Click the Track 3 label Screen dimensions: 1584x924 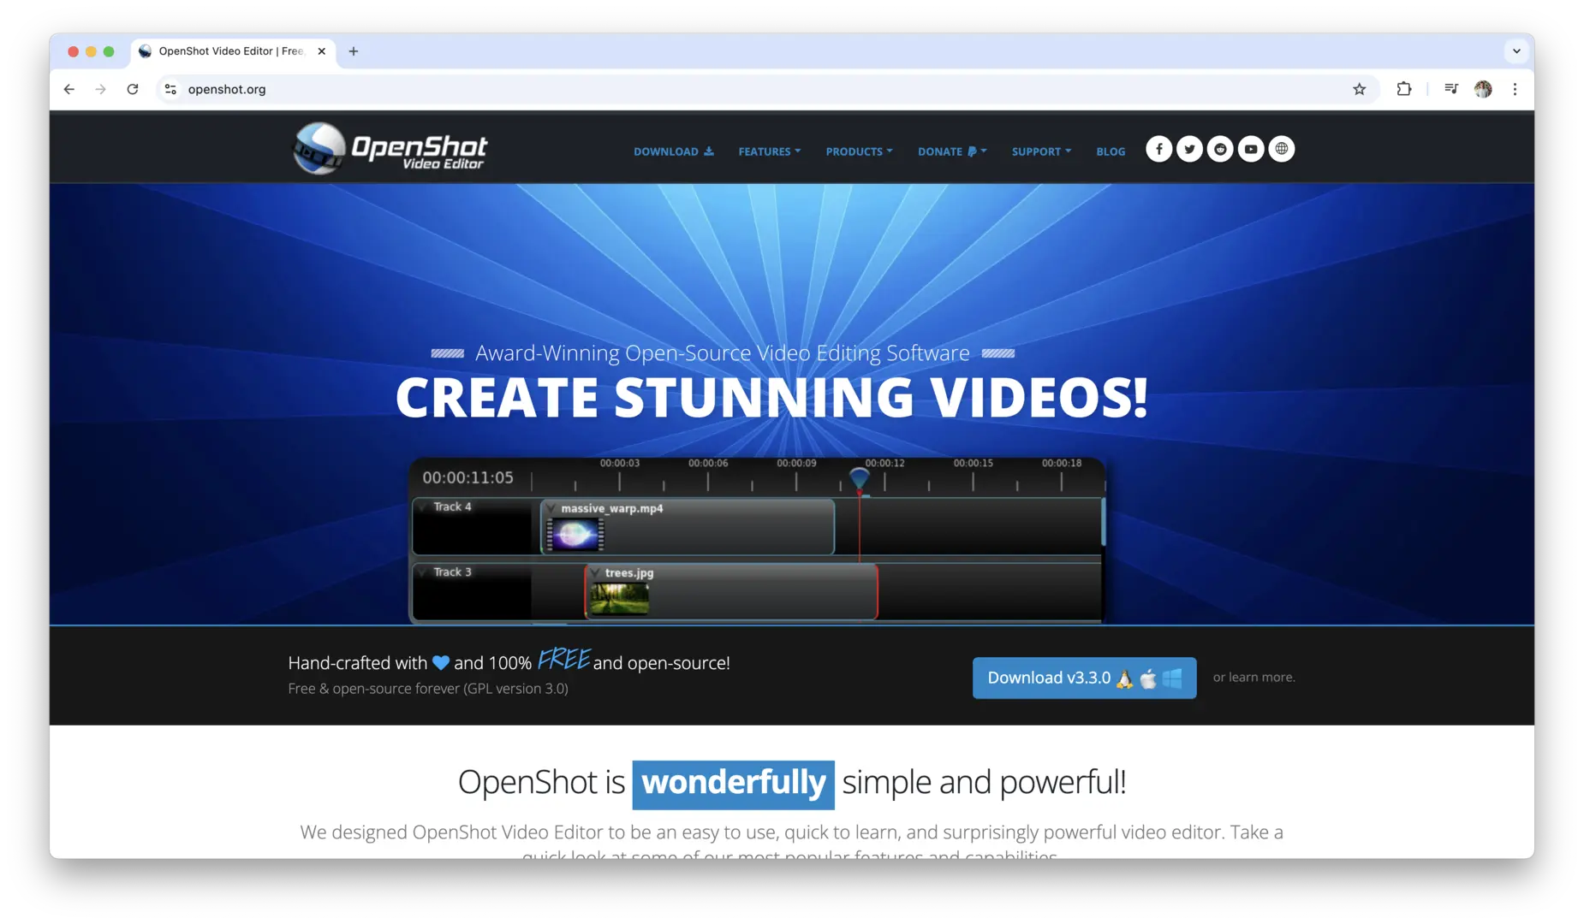point(452,572)
